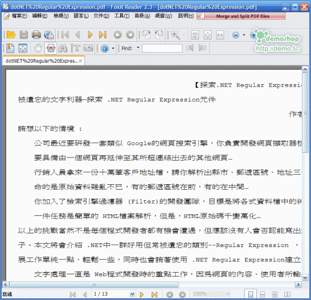This screenshot has width=311, height=300.
Task: Find next match button
Action: coord(202,48)
